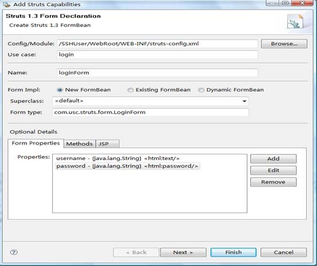Open the help question mark icon
This screenshot has width=317, height=266.
14,252
